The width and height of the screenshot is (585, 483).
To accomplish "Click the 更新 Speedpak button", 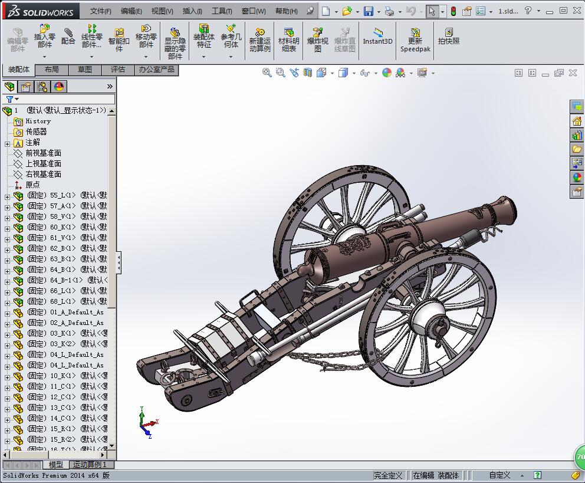I will pos(415,40).
